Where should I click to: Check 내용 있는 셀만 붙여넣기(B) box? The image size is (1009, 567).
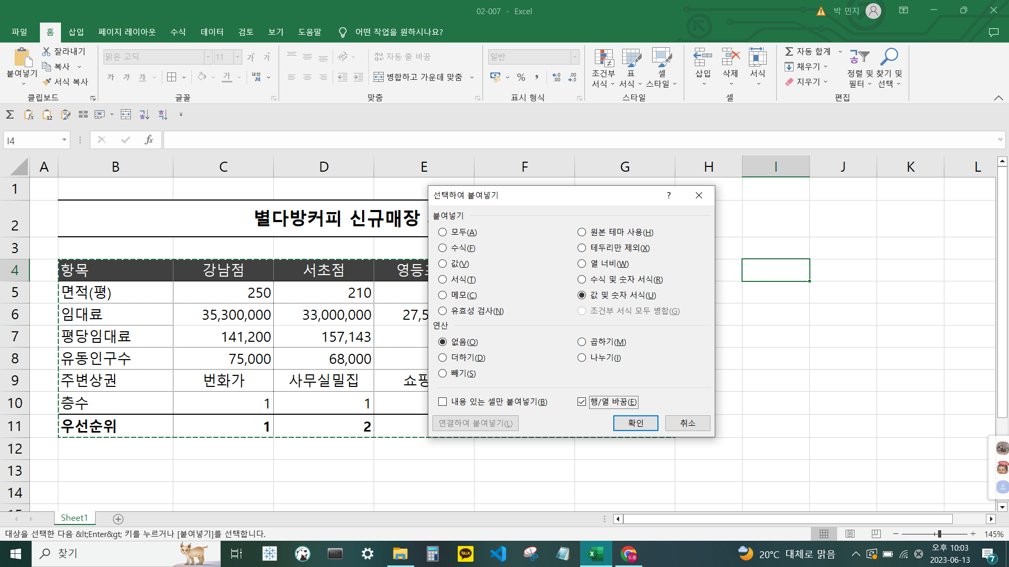tap(442, 402)
